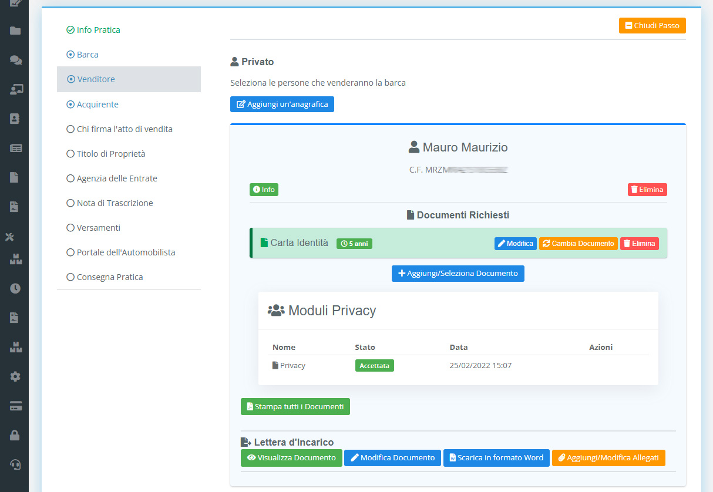Screen dimensions: 713x492
Task: Open the folder icon in the dark sidebar
Action: [x=15, y=31]
